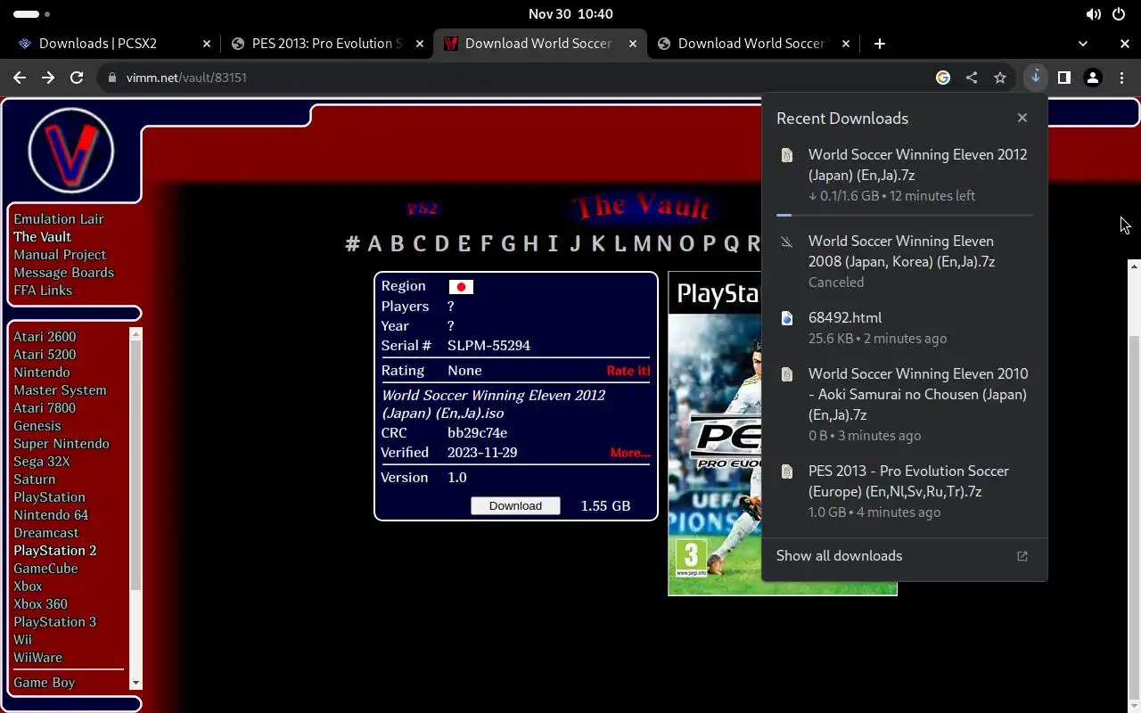Click the system list scroll down arrow

tap(136, 684)
